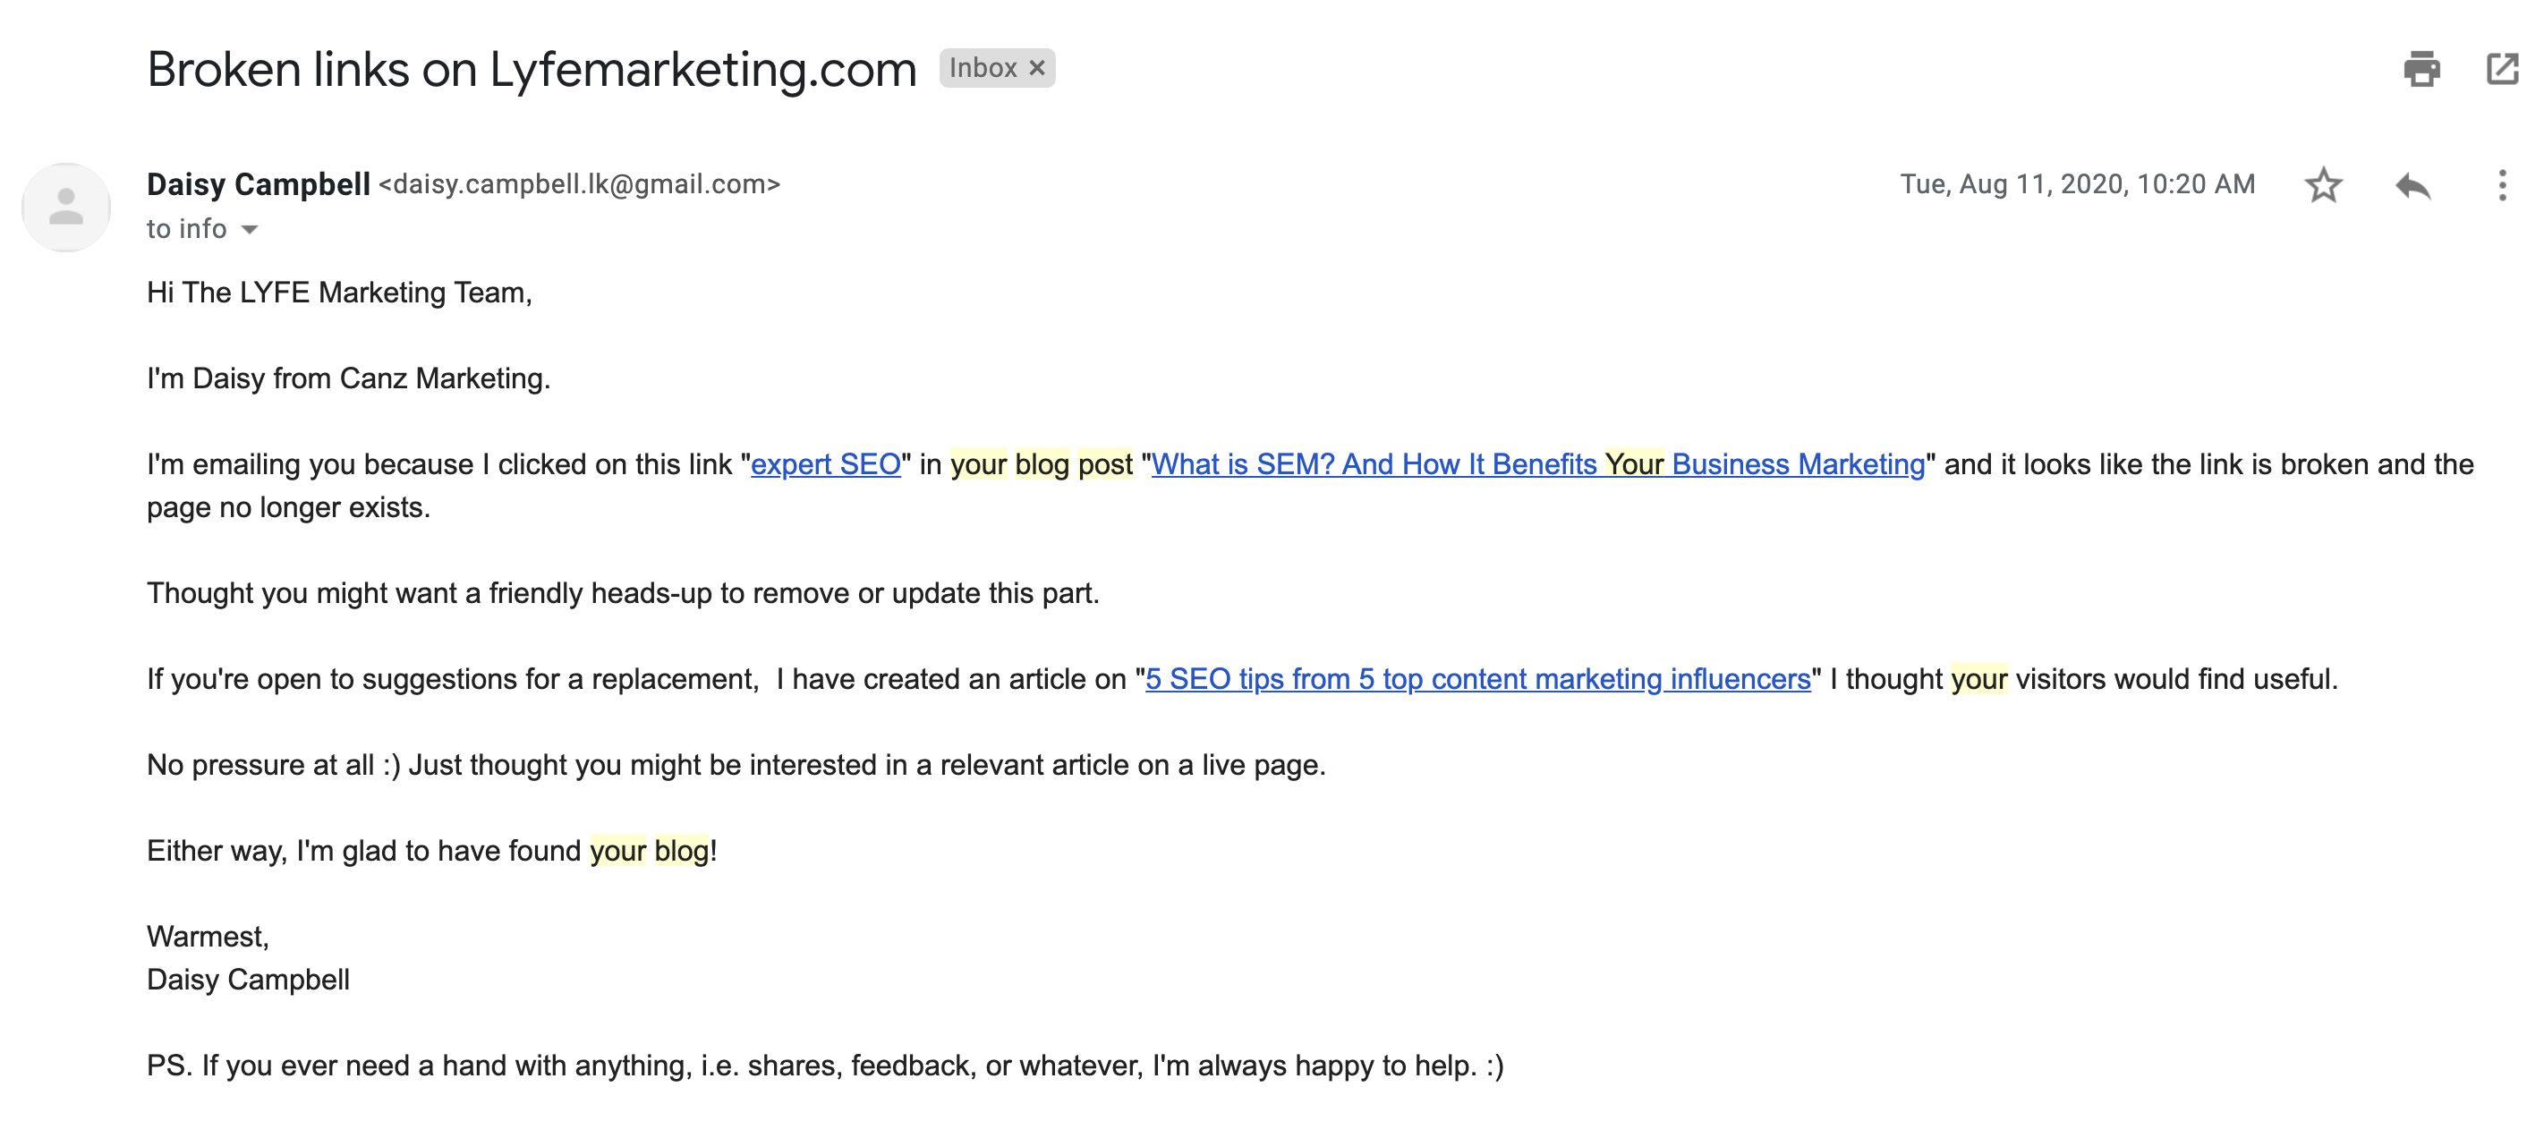
Task: Open the broken 'expert SEO' link
Action: pyautogui.click(x=827, y=464)
